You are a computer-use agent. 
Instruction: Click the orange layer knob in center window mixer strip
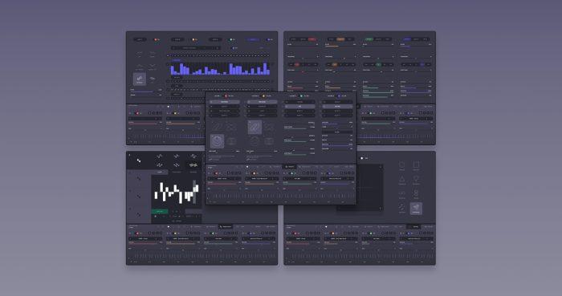pyautogui.click(x=255, y=173)
